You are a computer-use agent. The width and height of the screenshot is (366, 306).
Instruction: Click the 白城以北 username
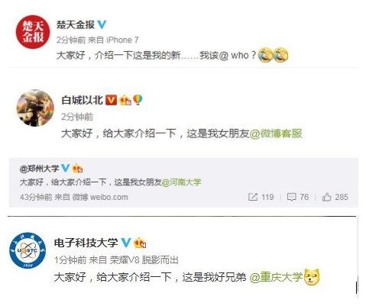82,100
